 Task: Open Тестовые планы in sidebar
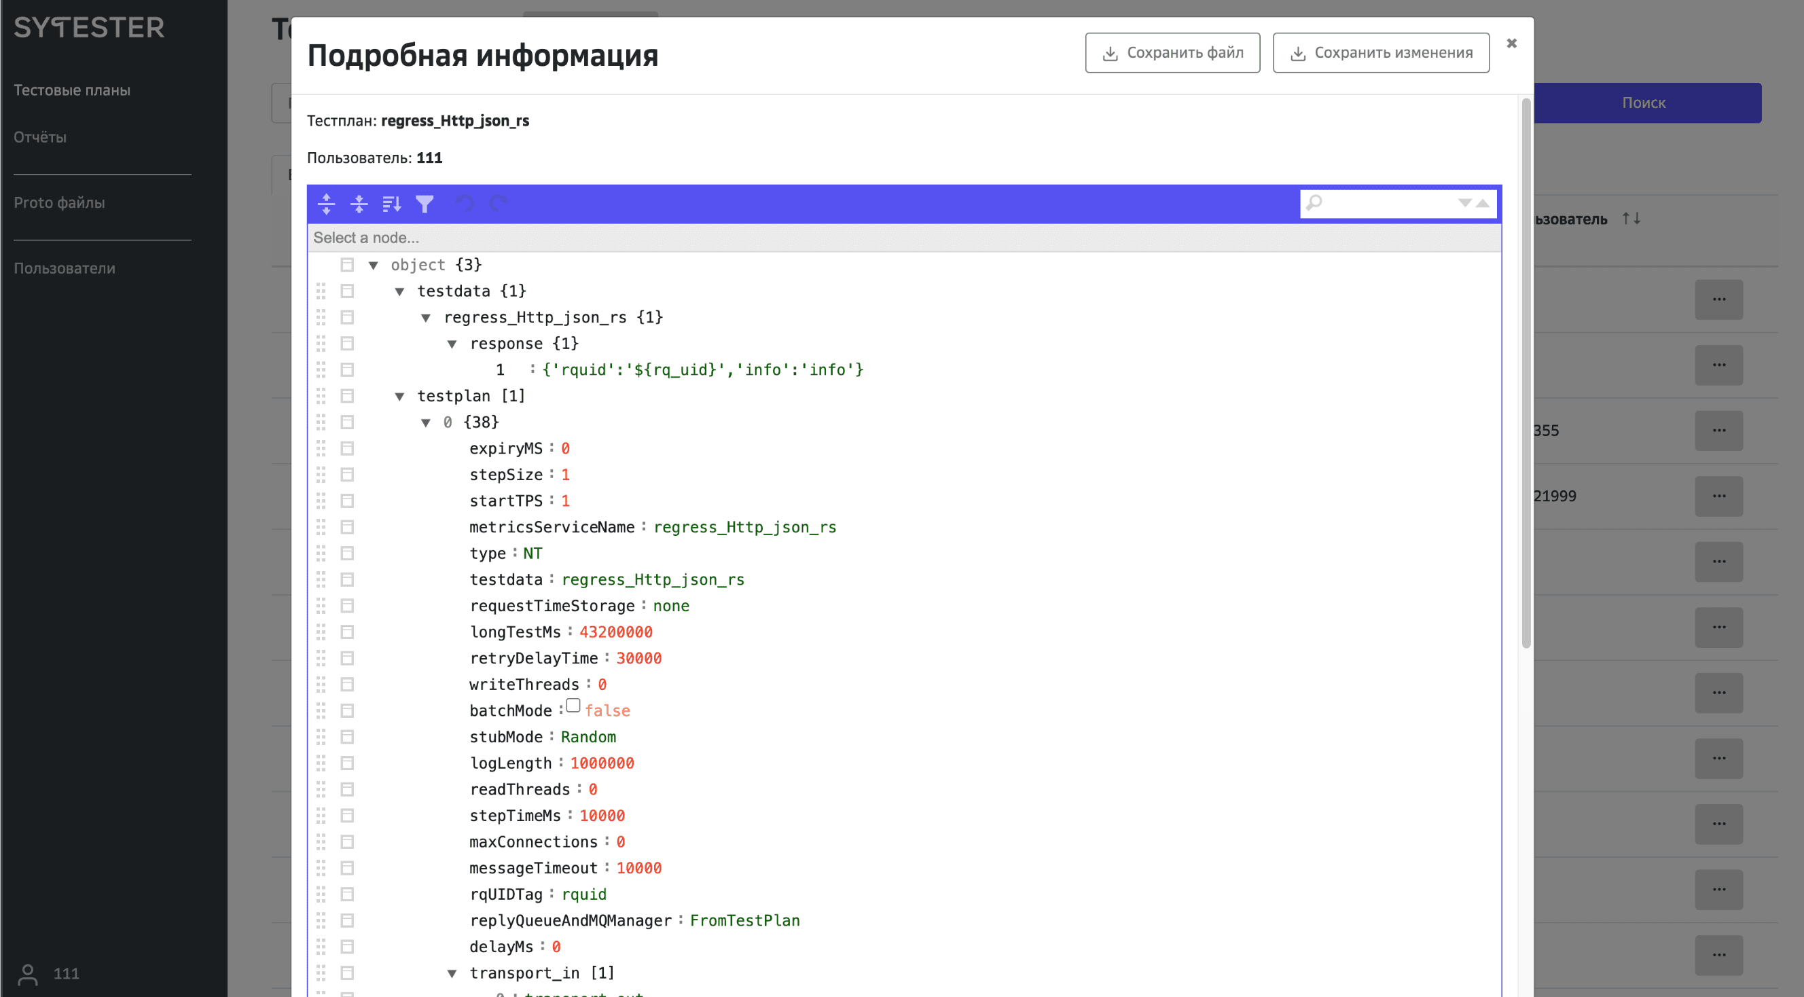[72, 90]
